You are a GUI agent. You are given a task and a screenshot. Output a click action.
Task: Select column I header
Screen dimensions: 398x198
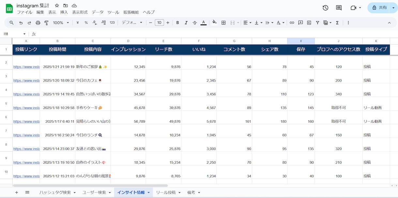click(301, 41)
